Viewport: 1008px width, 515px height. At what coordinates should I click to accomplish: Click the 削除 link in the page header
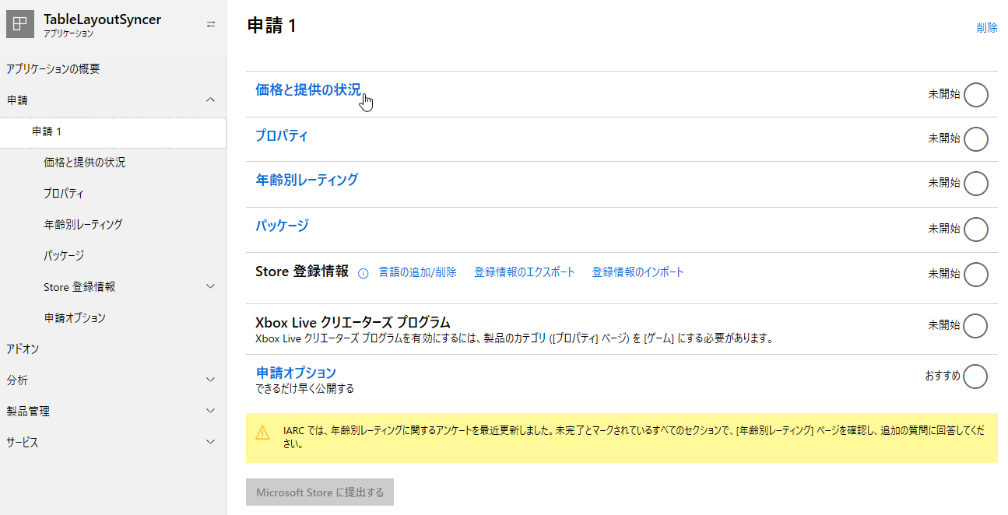pos(987,28)
